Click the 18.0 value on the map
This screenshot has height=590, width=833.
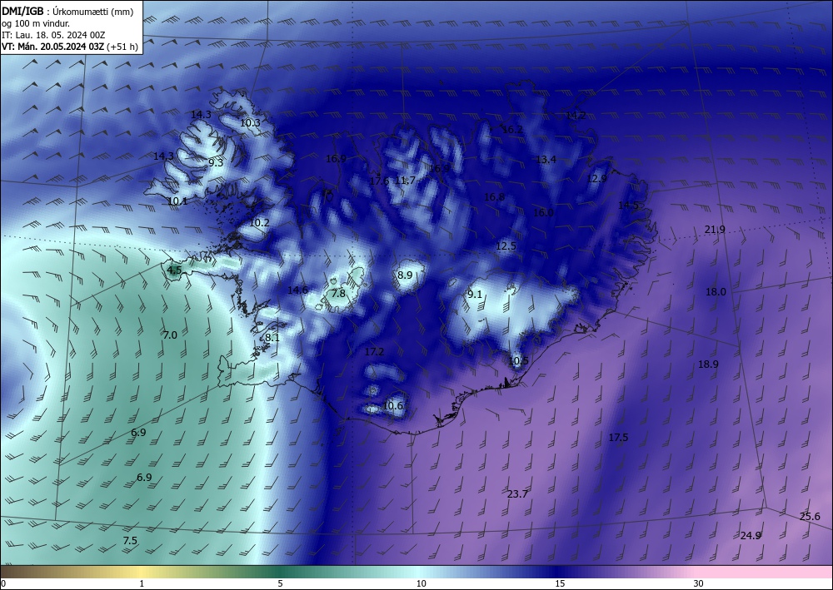tap(716, 292)
